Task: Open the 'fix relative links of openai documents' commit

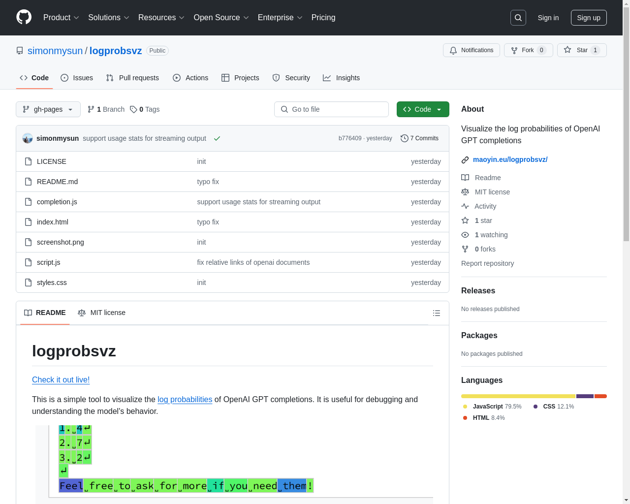Action: point(253,262)
